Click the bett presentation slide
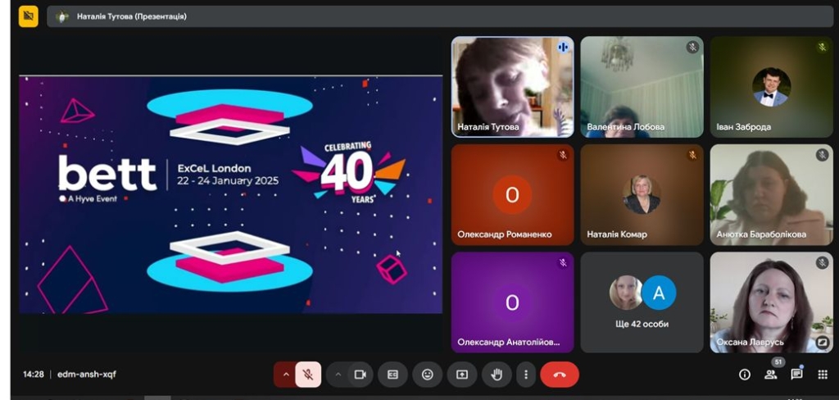839x400 pixels. click(x=230, y=194)
